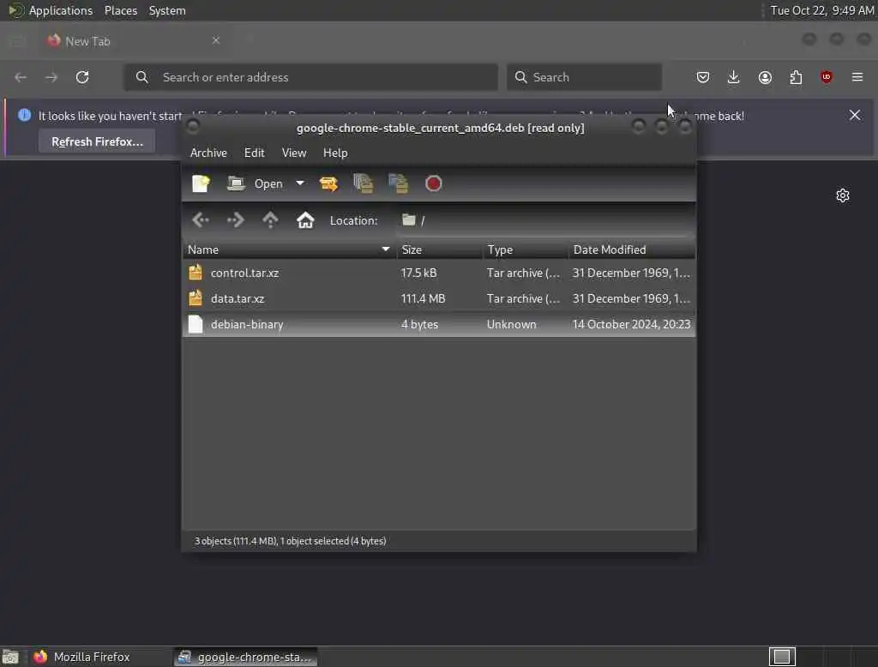Viewport: 878px width, 667px height.
Task: Go up one level arrow
Action: tap(270, 220)
